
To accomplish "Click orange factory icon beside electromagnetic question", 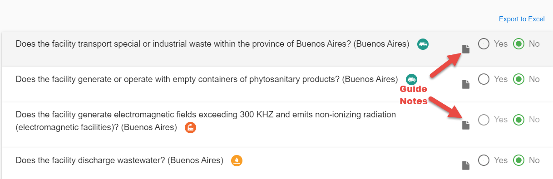I will tap(191, 127).
